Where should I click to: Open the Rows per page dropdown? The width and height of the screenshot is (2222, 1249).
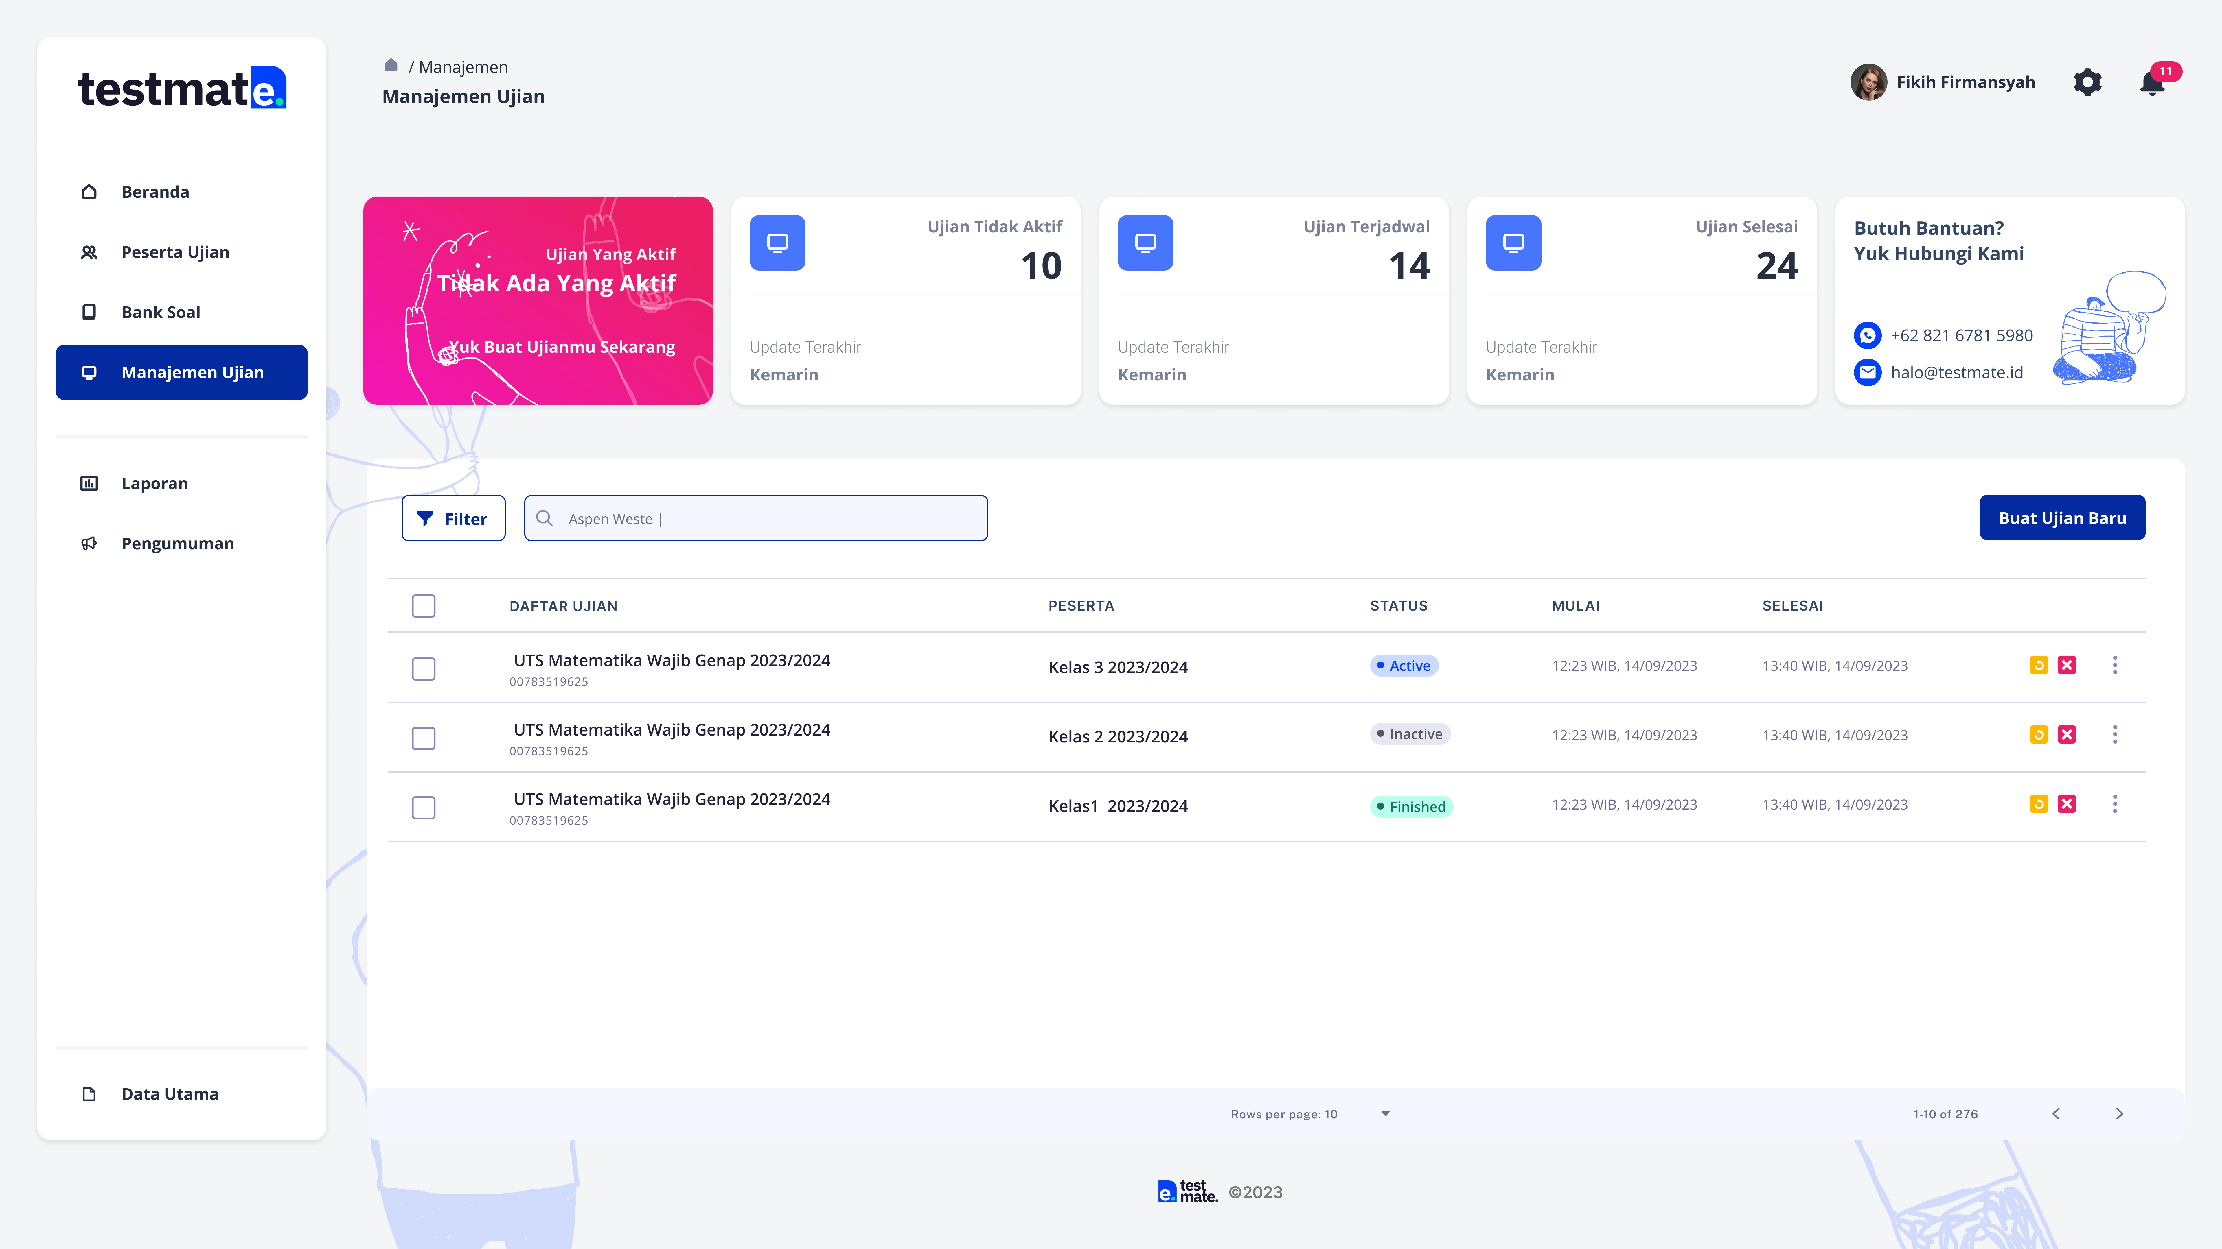1385,1114
